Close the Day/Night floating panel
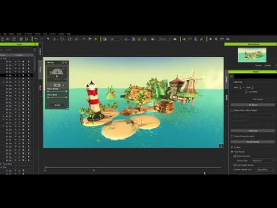 [x=66, y=62]
